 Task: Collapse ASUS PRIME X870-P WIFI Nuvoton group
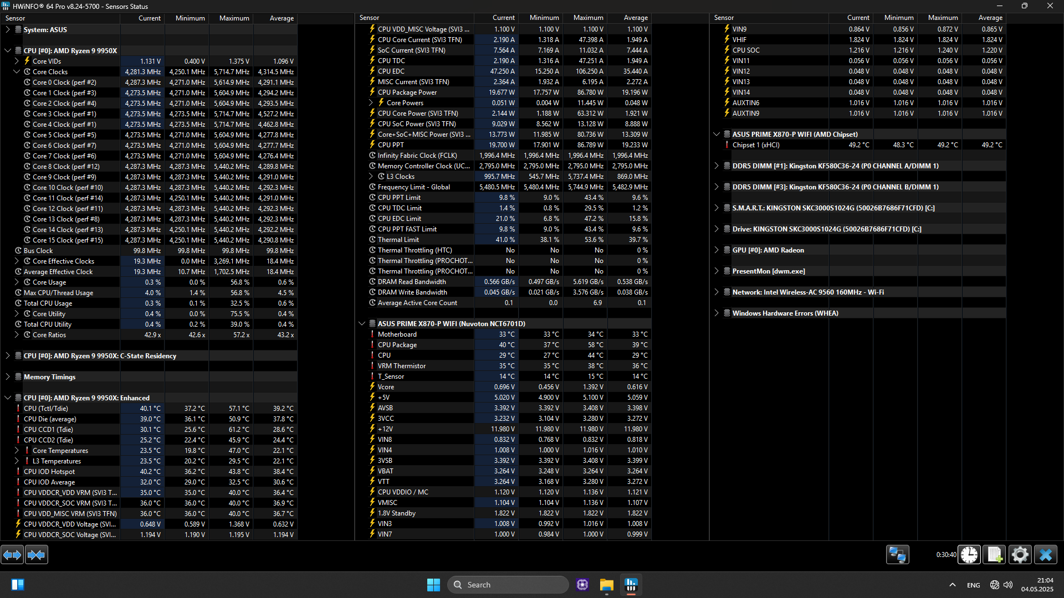[x=362, y=324]
